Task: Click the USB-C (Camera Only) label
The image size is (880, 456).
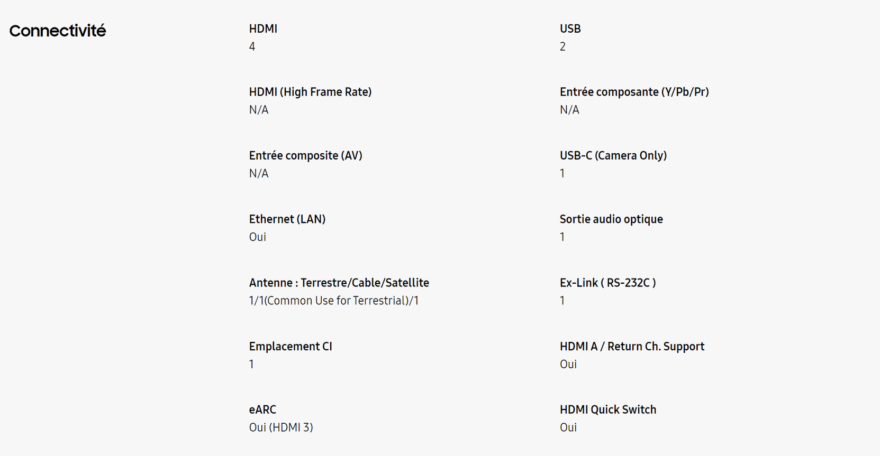Action: pos(613,155)
